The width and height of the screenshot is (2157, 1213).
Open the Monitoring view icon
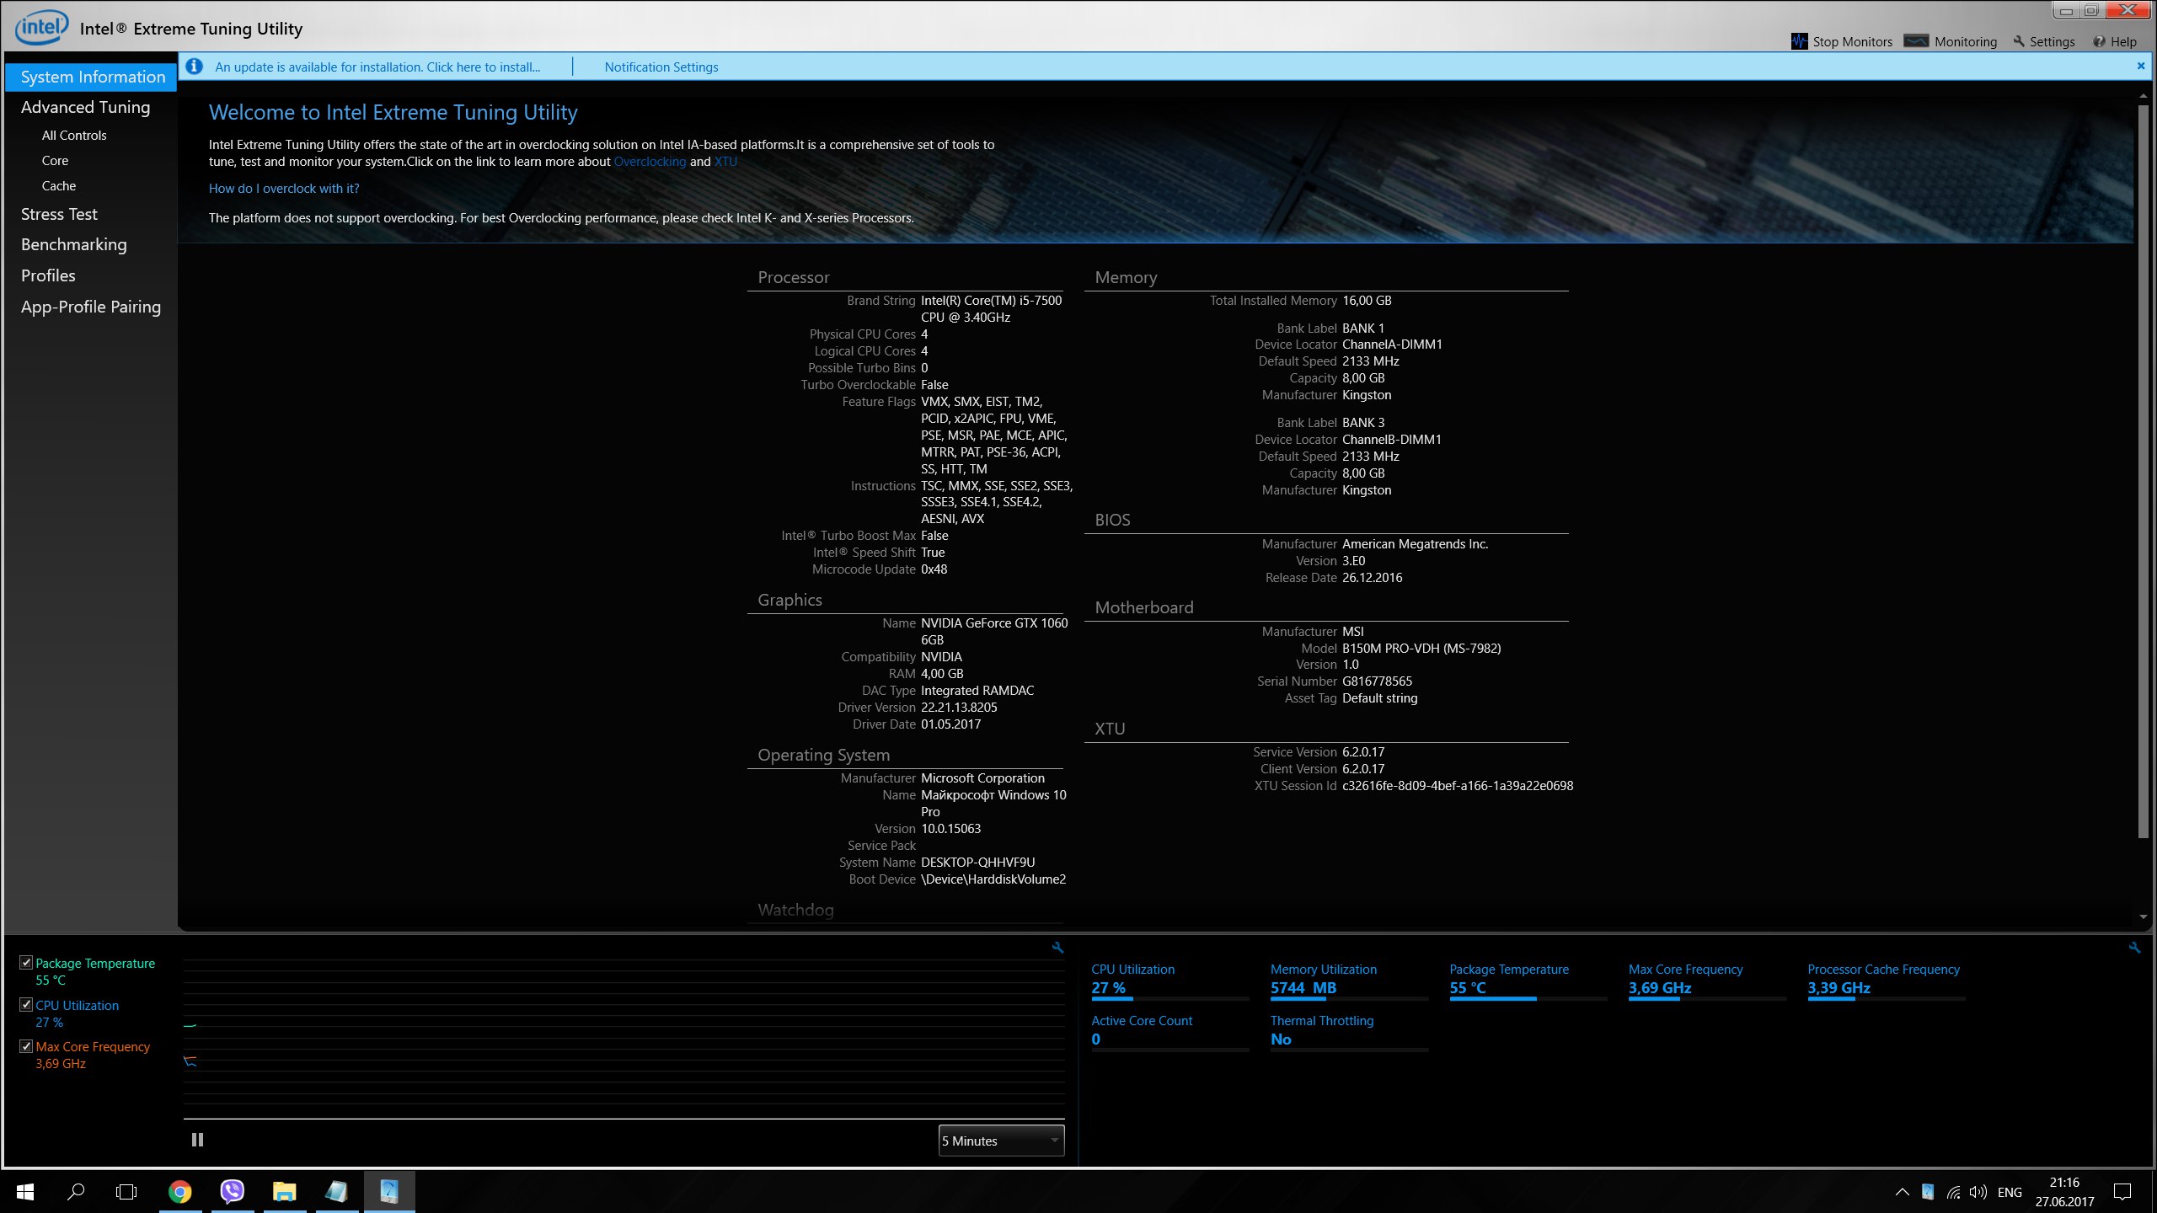tap(1916, 41)
